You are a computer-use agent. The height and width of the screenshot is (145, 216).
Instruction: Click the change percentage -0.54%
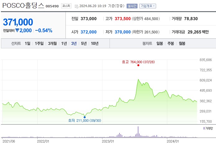(x=44, y=30)
